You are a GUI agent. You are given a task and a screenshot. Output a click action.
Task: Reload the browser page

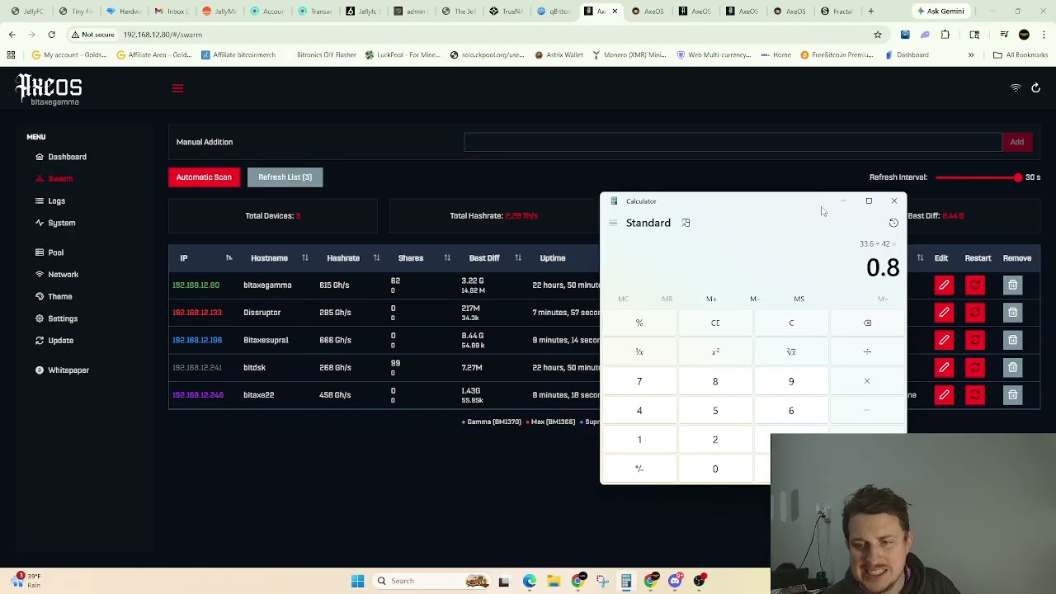[x=51, y=35]
